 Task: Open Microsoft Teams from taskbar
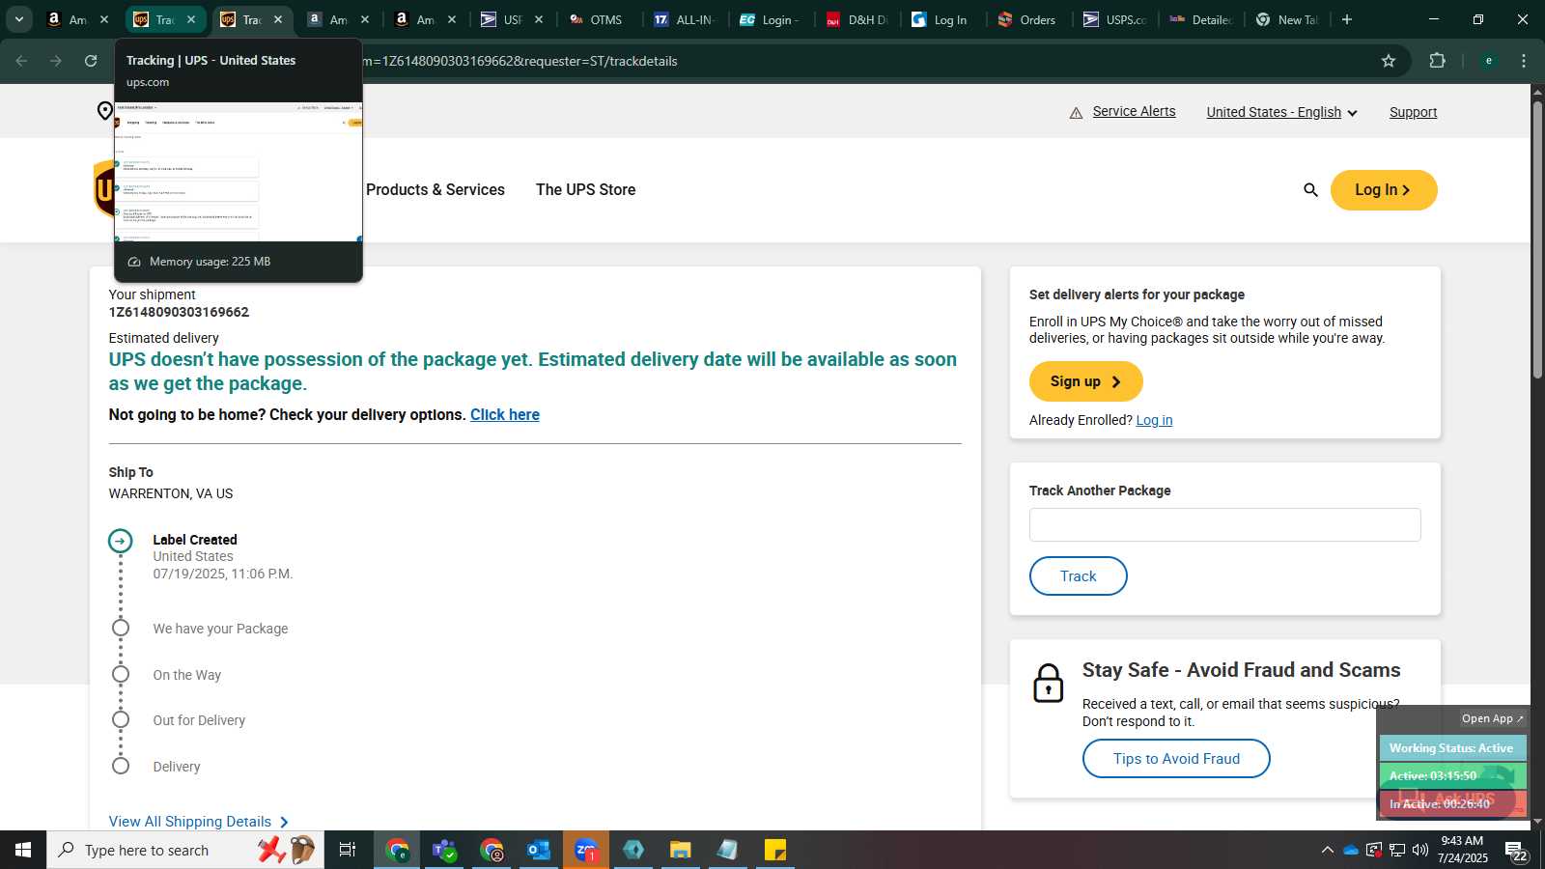[444, 850]
